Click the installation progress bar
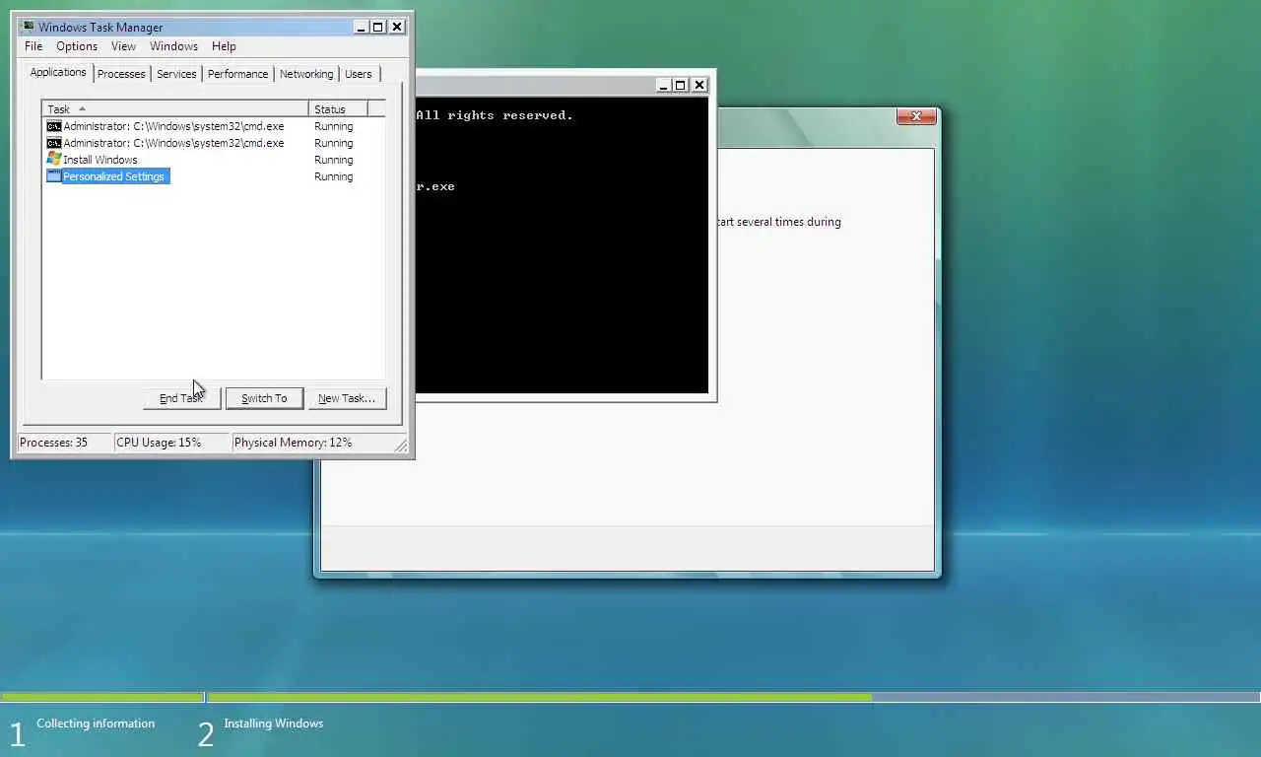 click(x=630, y=697)
